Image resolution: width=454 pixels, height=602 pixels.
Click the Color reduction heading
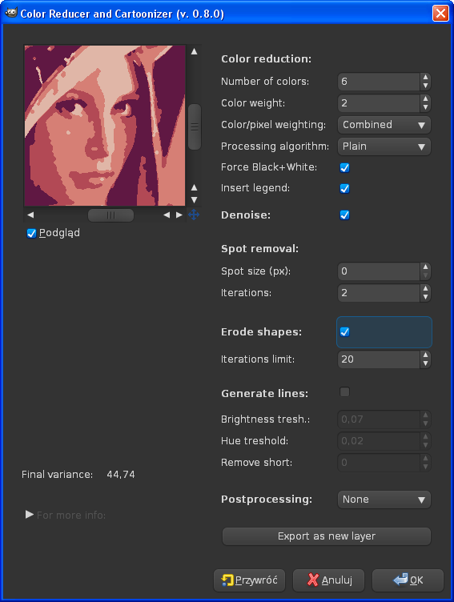(266, 58)
